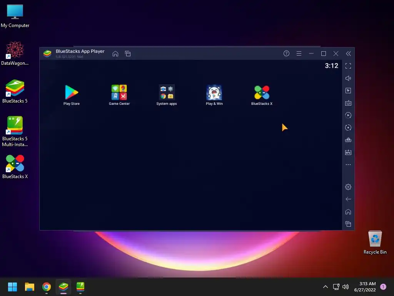Image resolution: width=394 pixels, height=296 pixels.
Task: Open the BlueStacks hamburger menu
Action: click(299, 53)
